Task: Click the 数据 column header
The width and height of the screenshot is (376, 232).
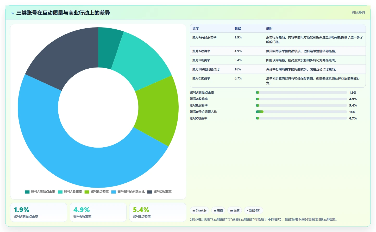Action: point(238,29)
